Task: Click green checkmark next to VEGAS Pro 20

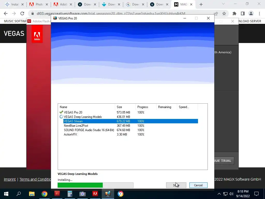Action: [x=61, y=112]
